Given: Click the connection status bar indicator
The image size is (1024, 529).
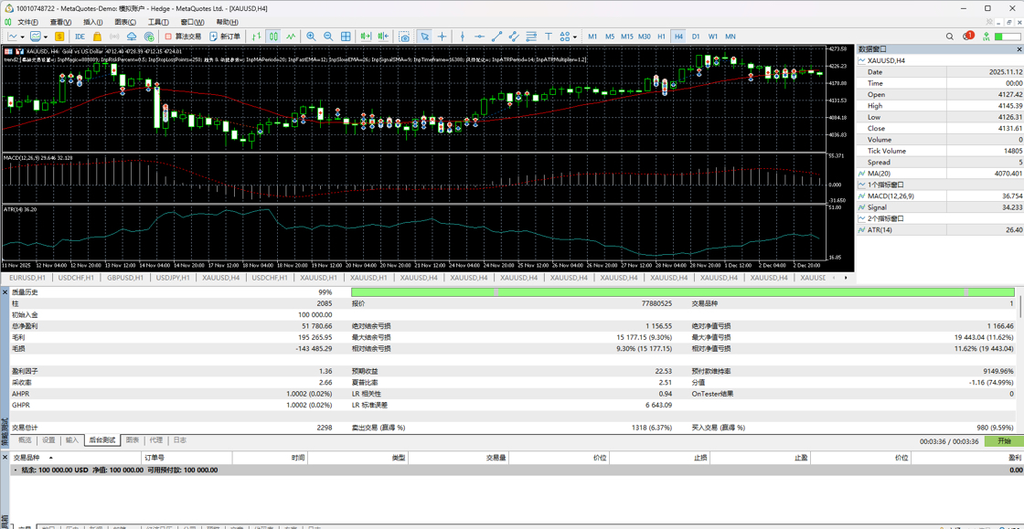Looking at the screenshot, I should click(1007, 37).
